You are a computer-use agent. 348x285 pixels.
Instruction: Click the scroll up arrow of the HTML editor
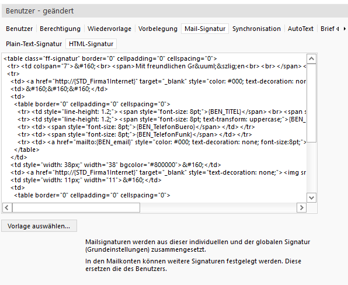pyautogui.click(x=311, y=59)
